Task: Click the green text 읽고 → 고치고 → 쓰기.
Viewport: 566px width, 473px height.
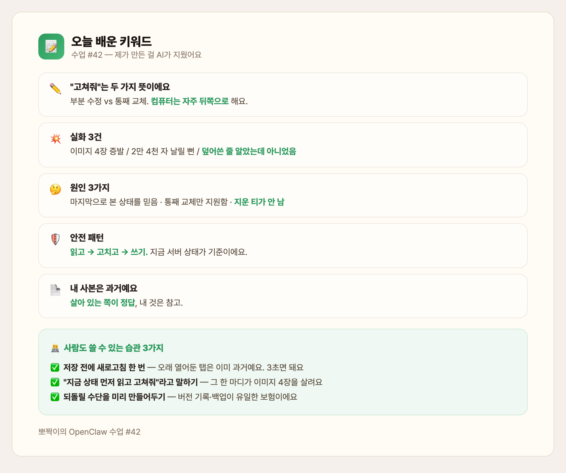Action: tap(109, 252)
